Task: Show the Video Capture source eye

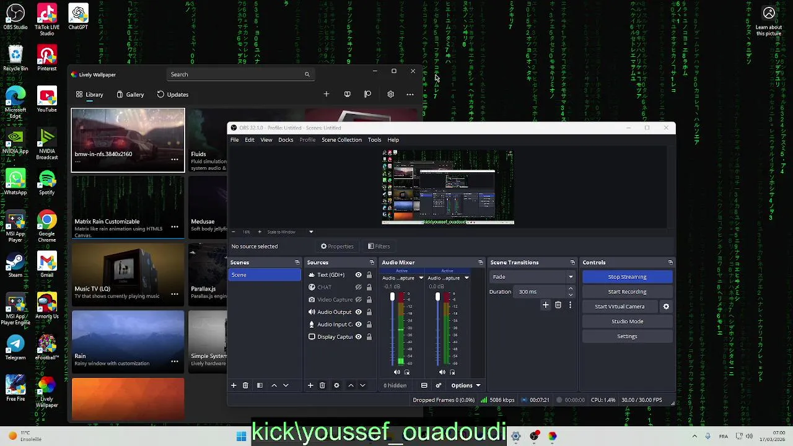Action: click(x=358, y=300)
